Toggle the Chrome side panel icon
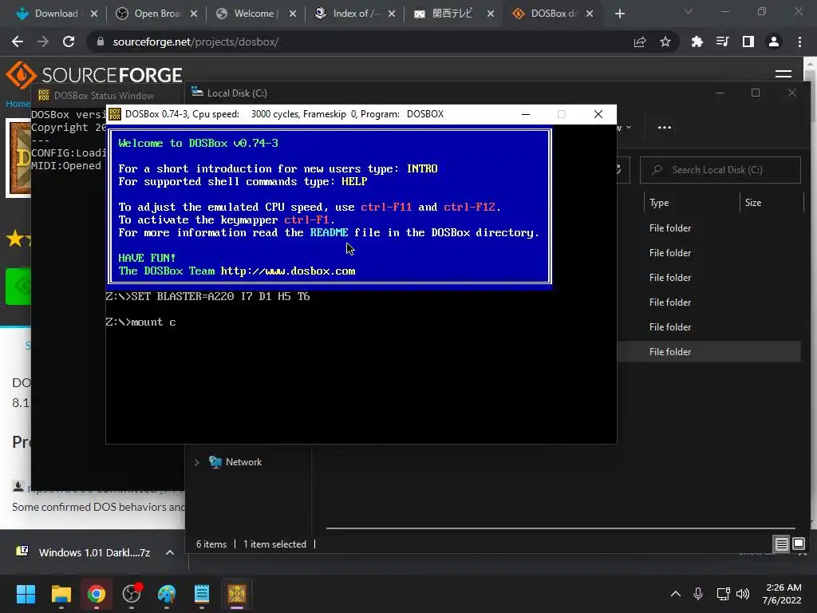817x613 pixels. pos(748,42)
